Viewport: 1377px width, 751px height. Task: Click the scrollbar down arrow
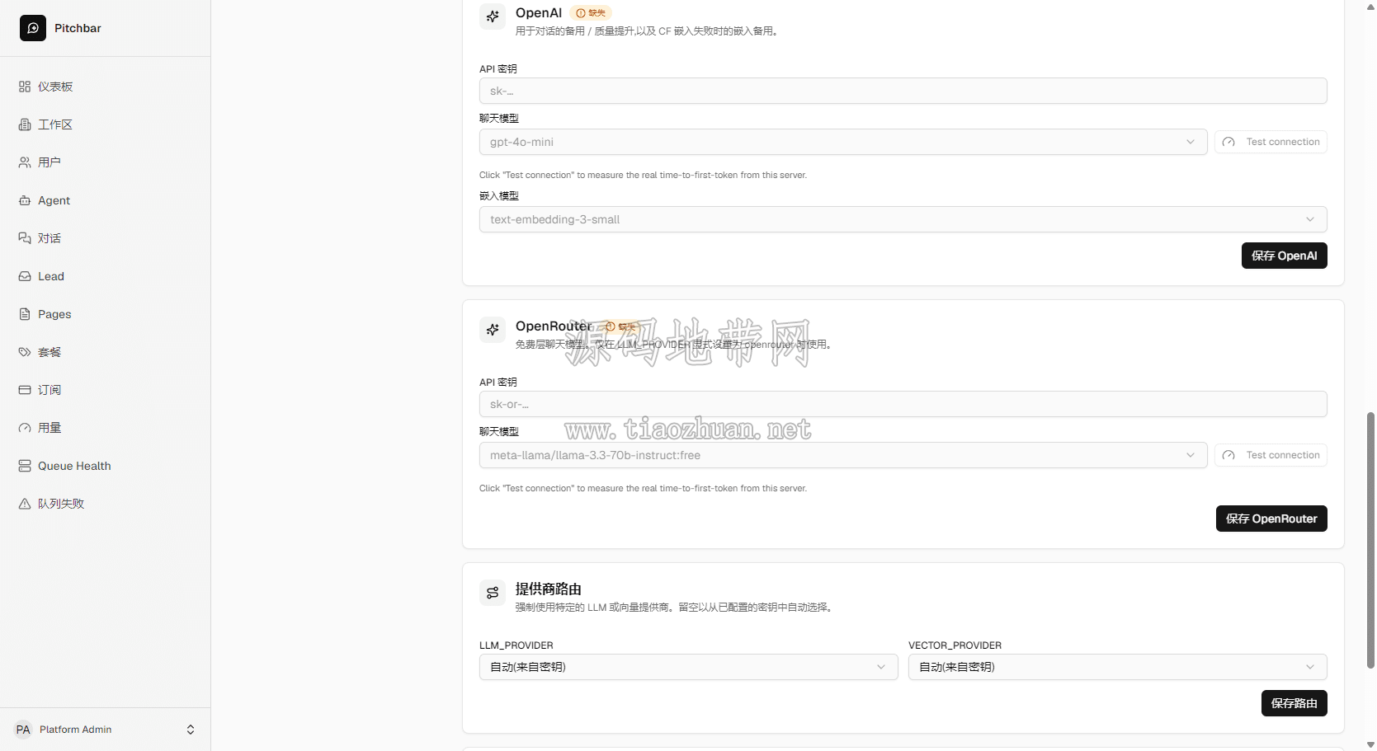1370,744
